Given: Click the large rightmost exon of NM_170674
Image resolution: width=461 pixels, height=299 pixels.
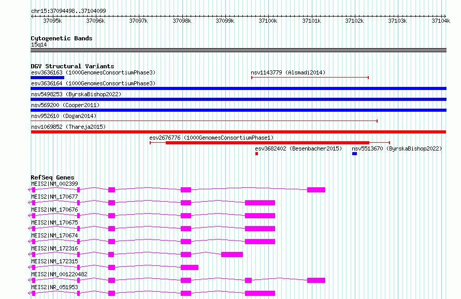Looking at the screenshot, I should [260, 242].
